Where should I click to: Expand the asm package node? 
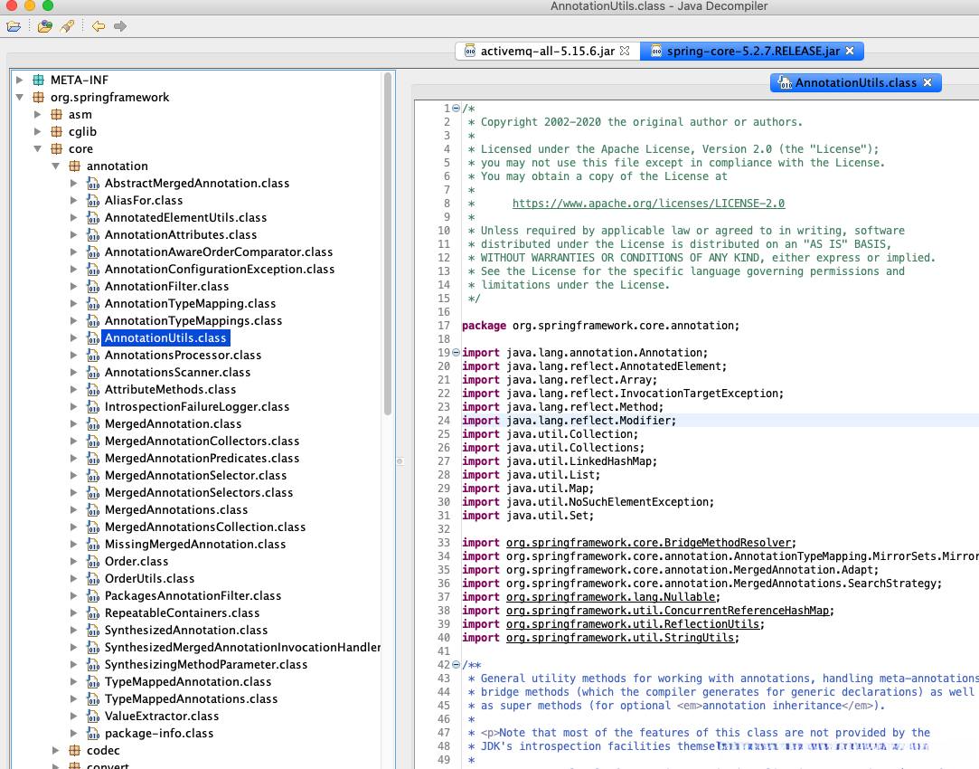pyautogui.click(x=38, y=115)
